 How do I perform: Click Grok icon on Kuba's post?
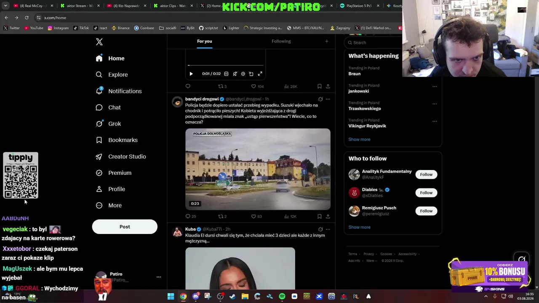pyautogui.click(x=320, y=229)
